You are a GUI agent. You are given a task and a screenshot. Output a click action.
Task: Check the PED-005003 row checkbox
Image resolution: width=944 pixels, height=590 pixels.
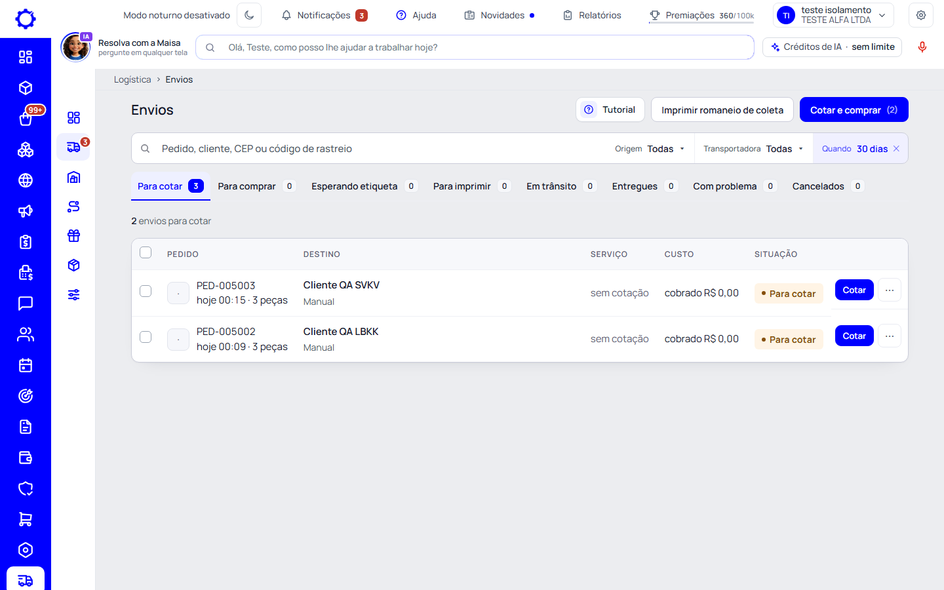[146, 291]
